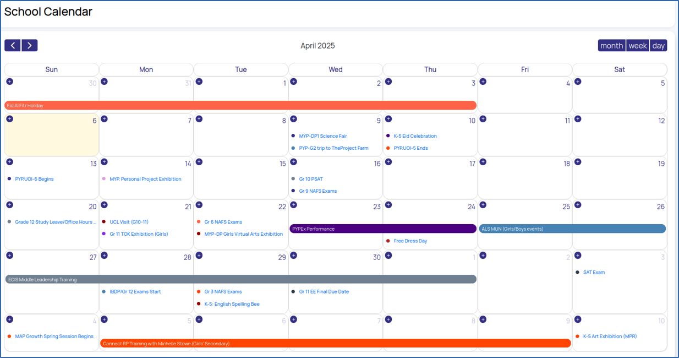This screenshot has height=358, width=679.
Task: Open the SAT Exam event link
Action: point(594,273)
